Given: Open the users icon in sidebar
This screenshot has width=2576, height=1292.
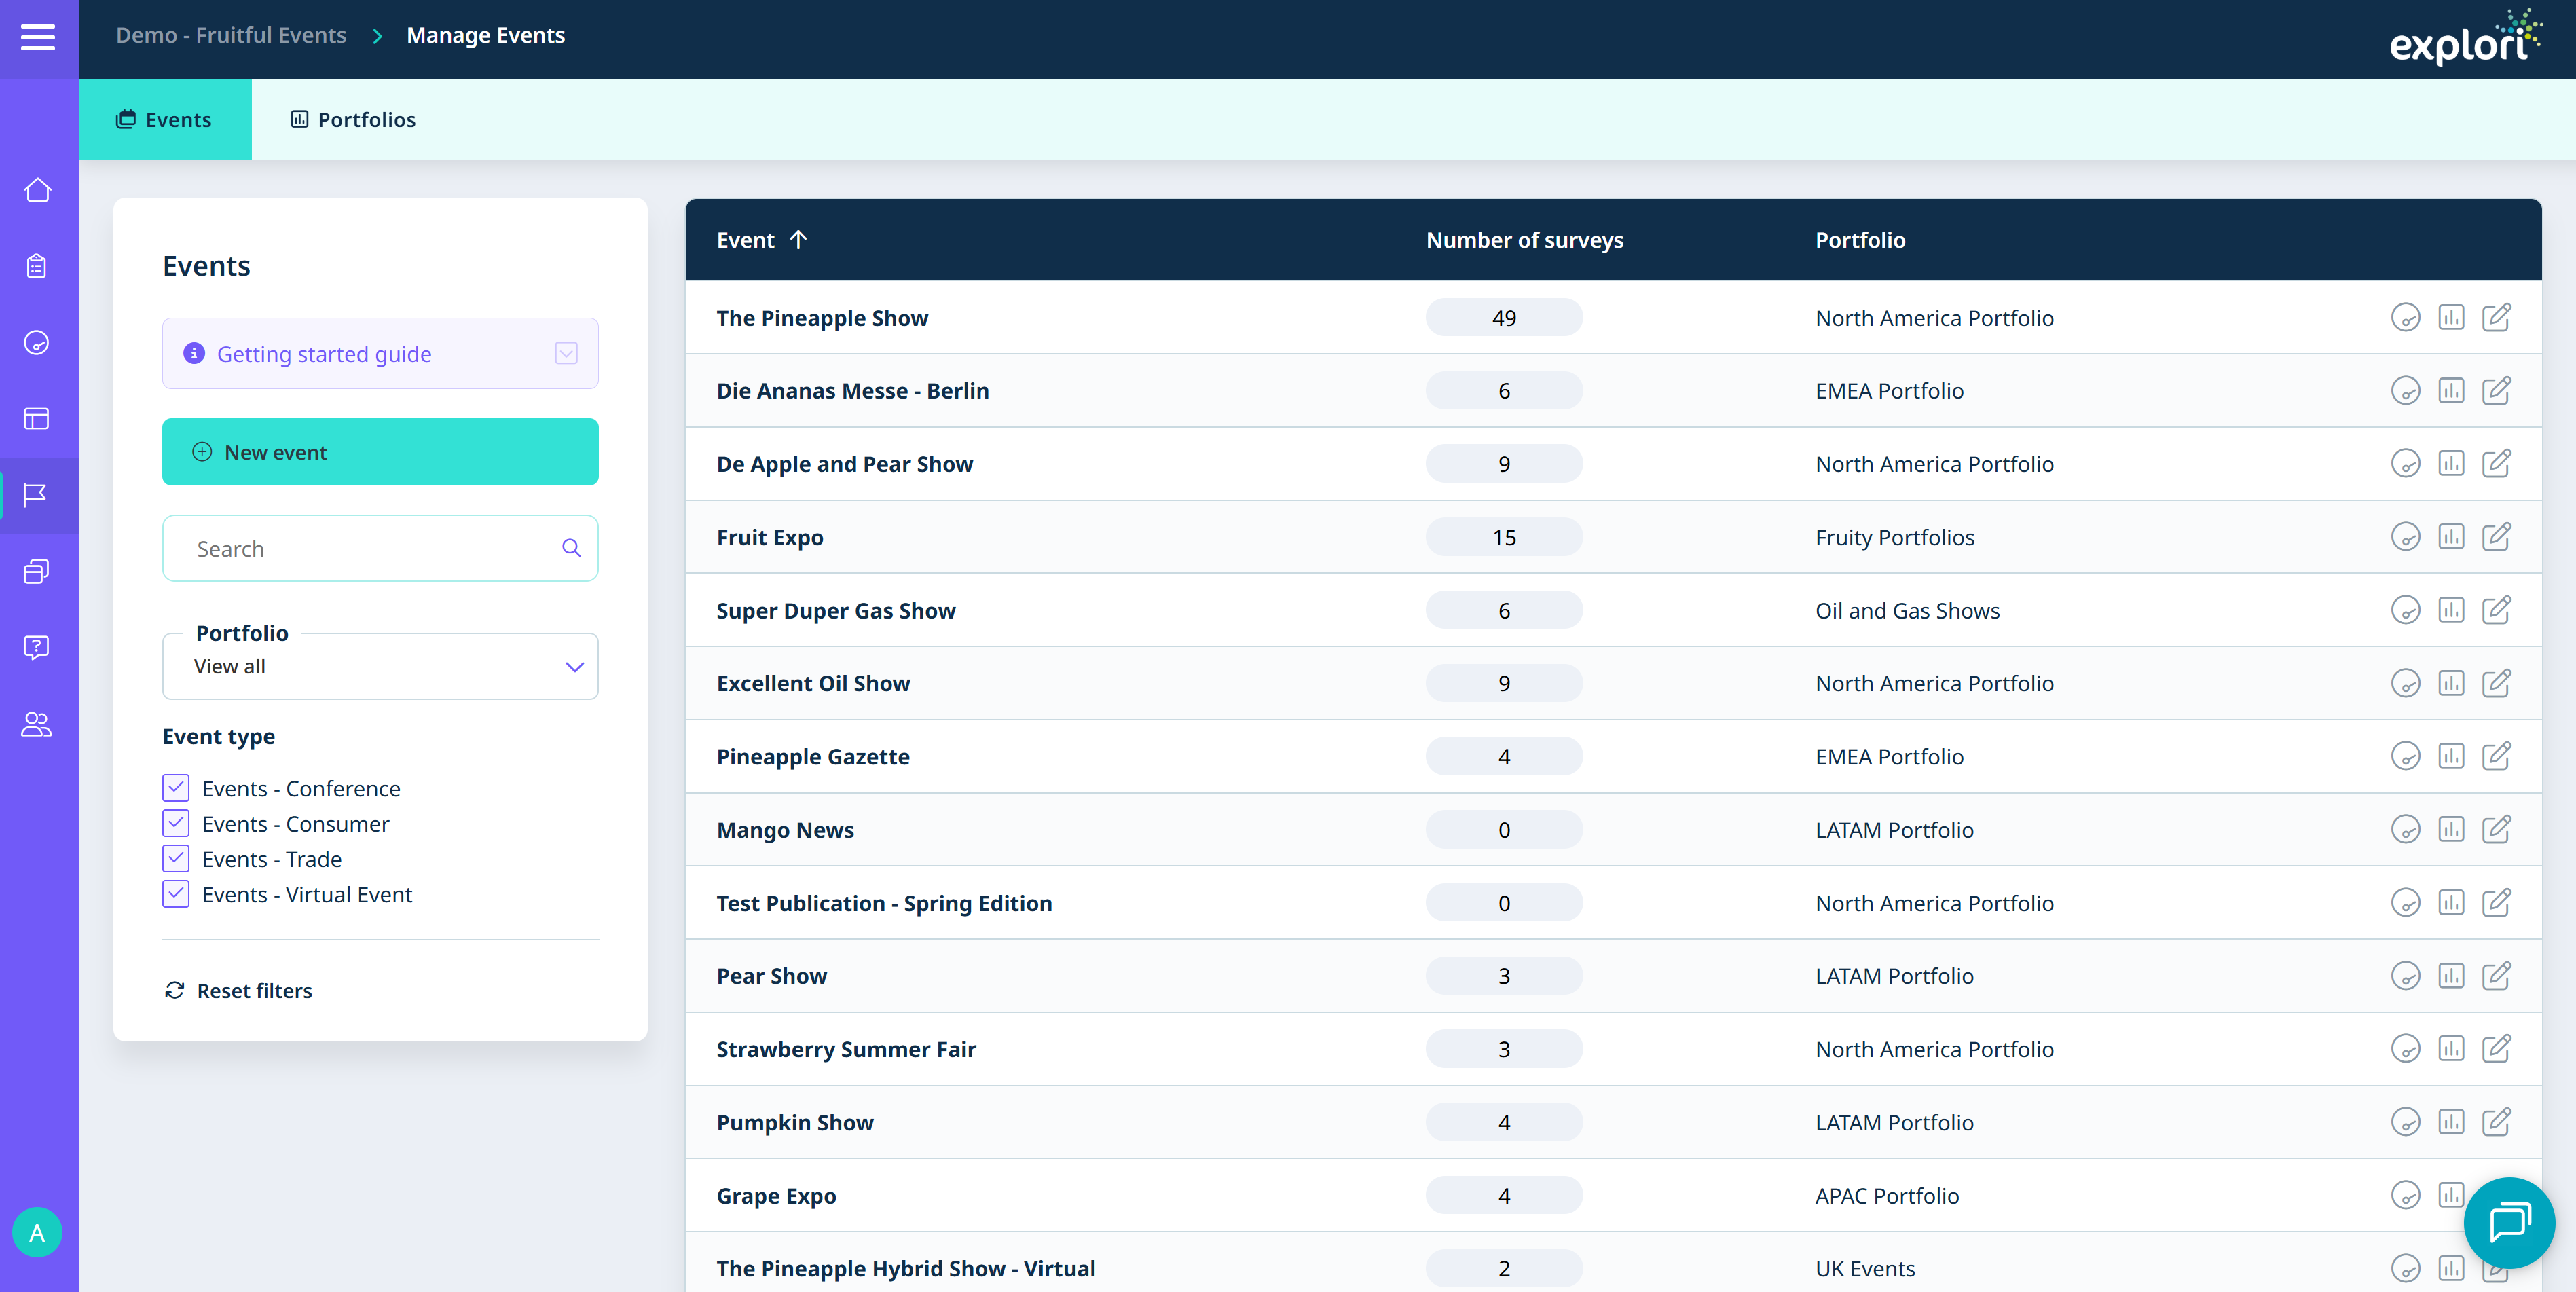Looking at the screenshot, I should point(37,723).
